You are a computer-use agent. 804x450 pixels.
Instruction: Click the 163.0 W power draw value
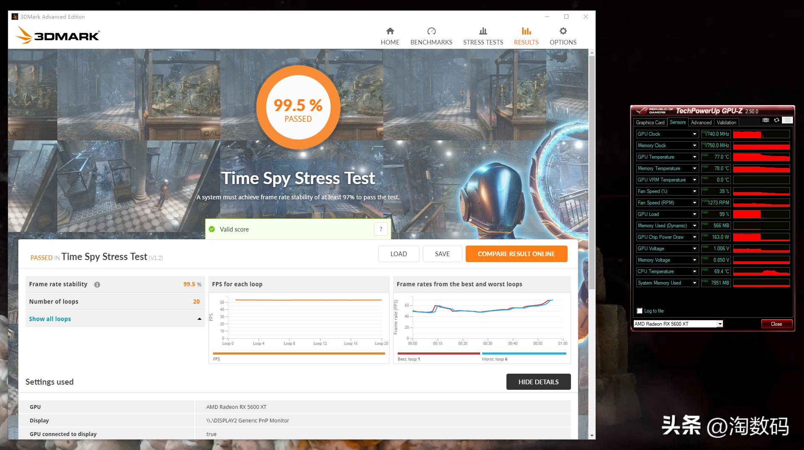pyautogui.click(x=716, y=237)
